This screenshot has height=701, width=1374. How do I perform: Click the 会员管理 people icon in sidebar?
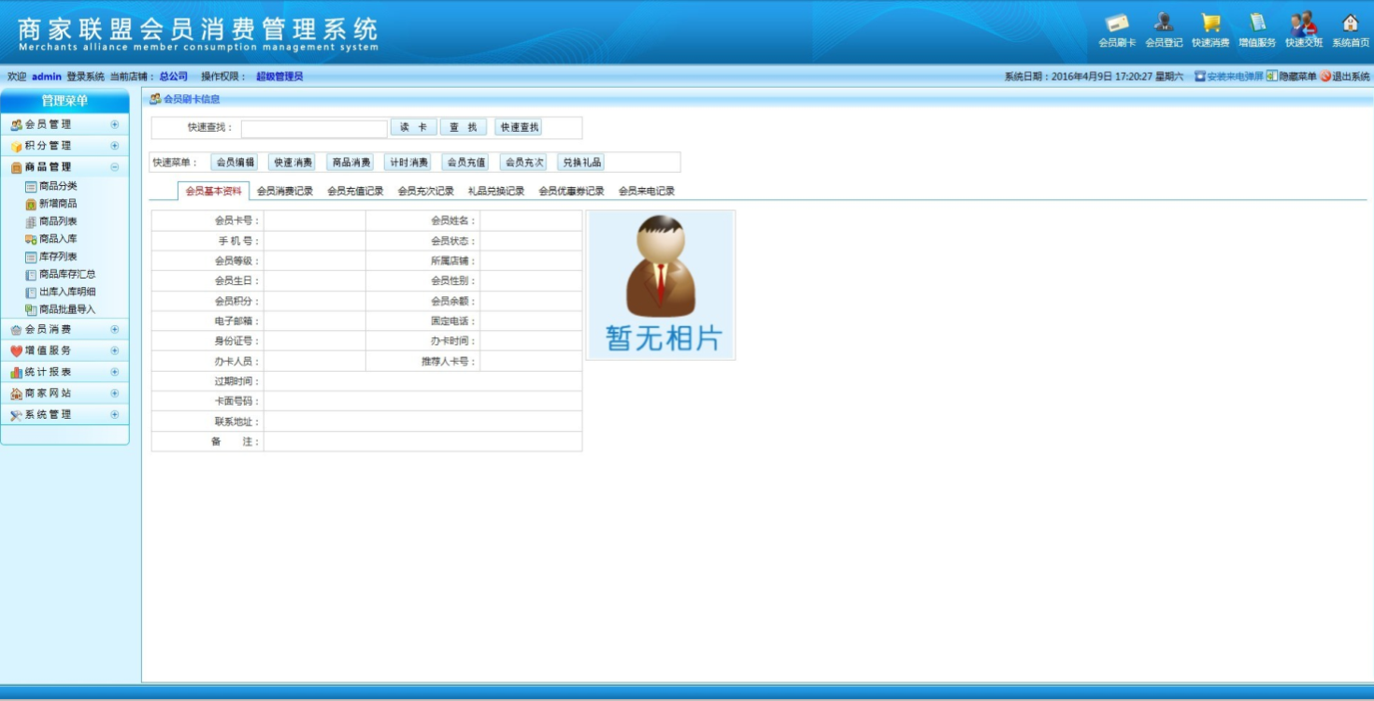point(16,124)
